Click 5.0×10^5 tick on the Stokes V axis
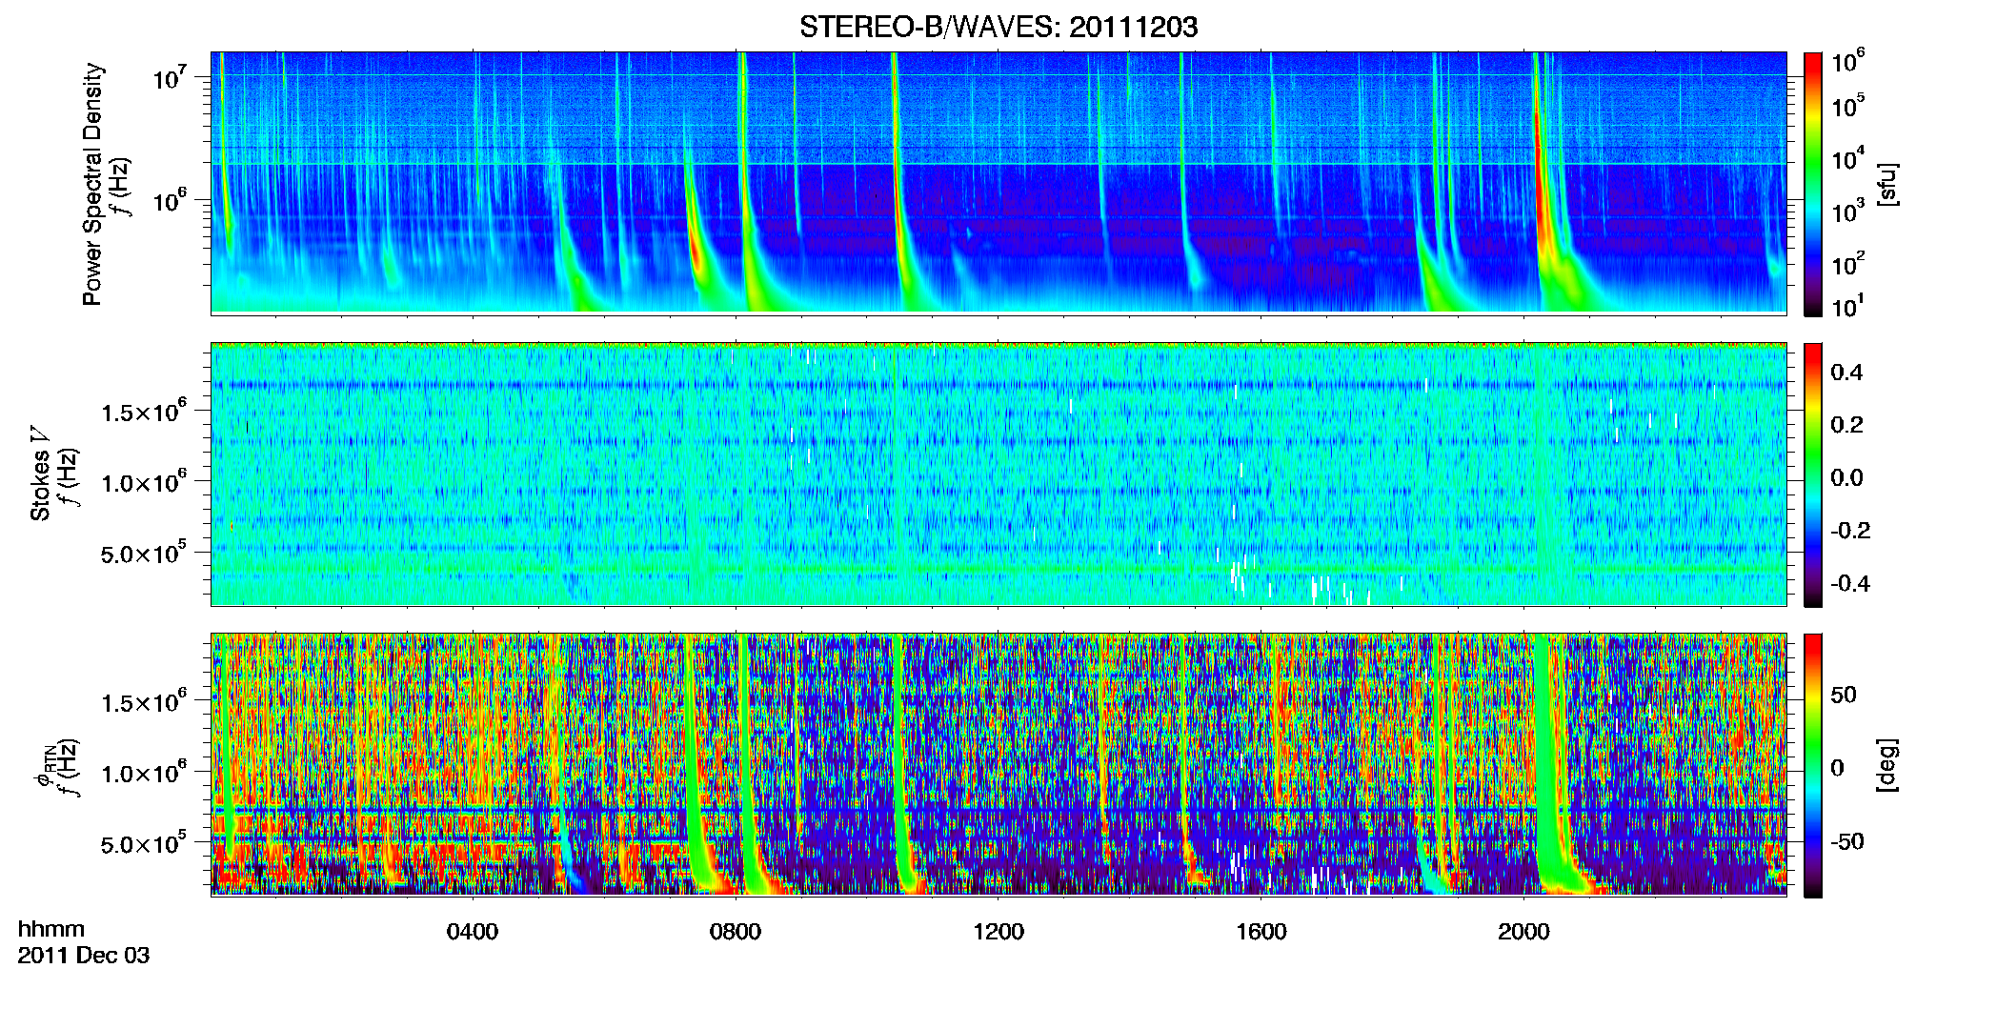 point(144,553)
